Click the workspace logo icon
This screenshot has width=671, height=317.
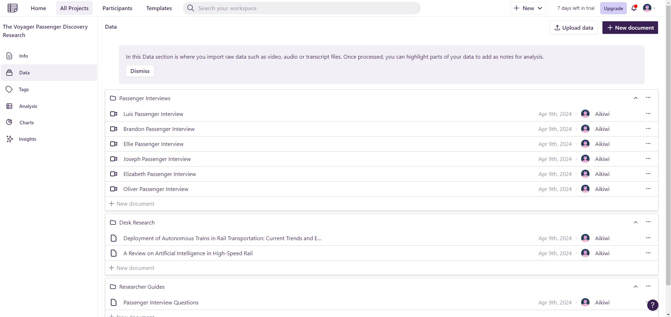point(13,8)
